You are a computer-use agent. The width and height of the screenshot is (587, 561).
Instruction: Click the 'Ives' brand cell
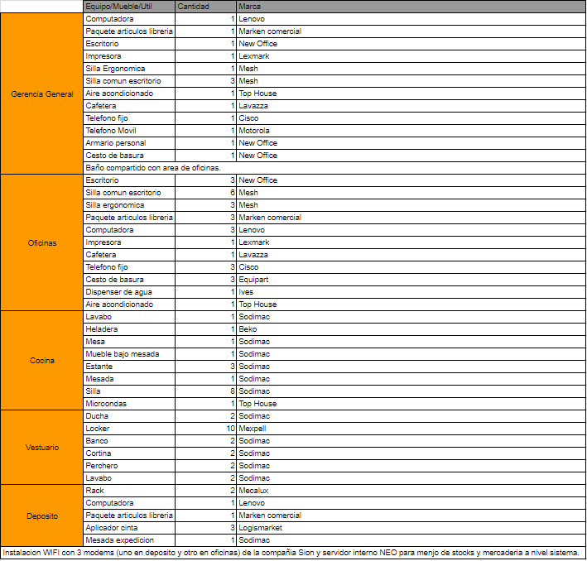pos(411,292)
